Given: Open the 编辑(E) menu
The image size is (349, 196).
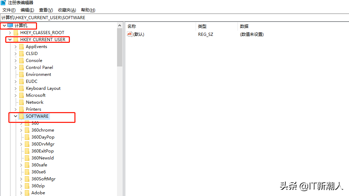Looking at the screenshot, I should click(27, 10).
